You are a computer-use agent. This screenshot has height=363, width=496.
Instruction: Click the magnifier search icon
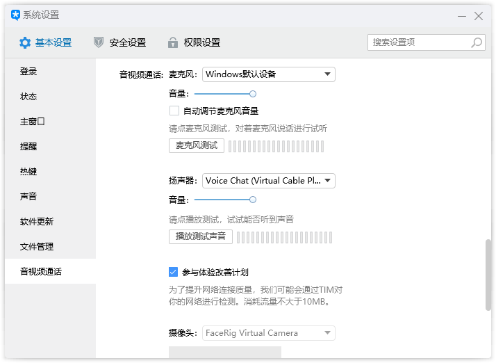click(477, 42)
